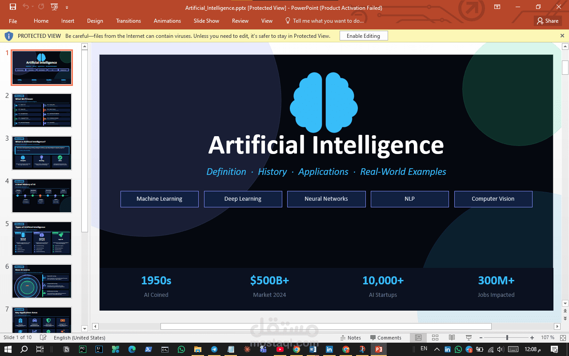Select slide 3 thumbnail What is Artificial Intelligence

(42, 153)
